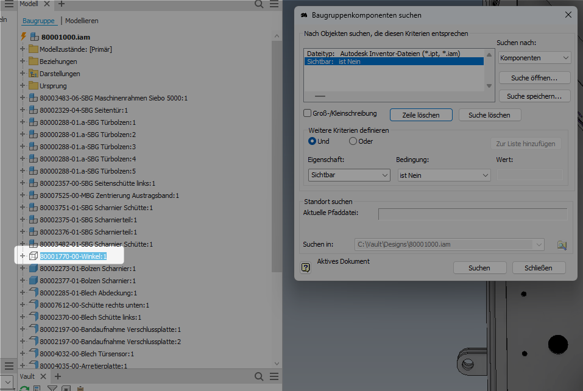Screen dimensions: 583x391
Task: Click the refresh icon in Vault toolbar
Action: point(24,389)
